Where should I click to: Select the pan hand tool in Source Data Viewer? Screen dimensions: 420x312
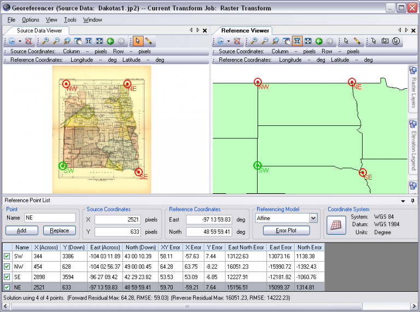pos(78,41)
